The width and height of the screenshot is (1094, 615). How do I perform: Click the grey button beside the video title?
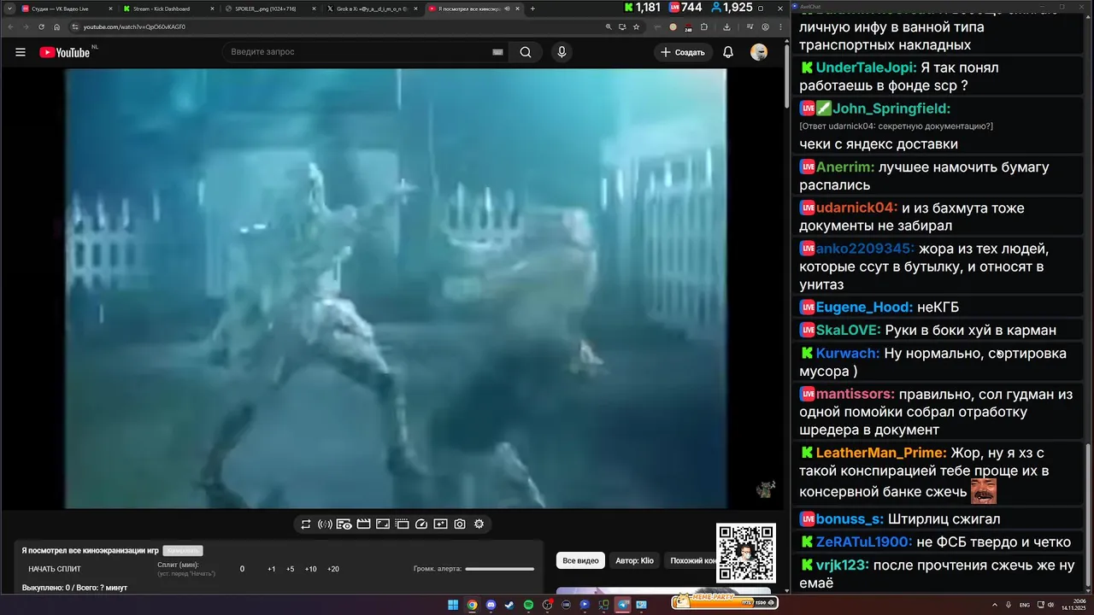click(182, 551)
